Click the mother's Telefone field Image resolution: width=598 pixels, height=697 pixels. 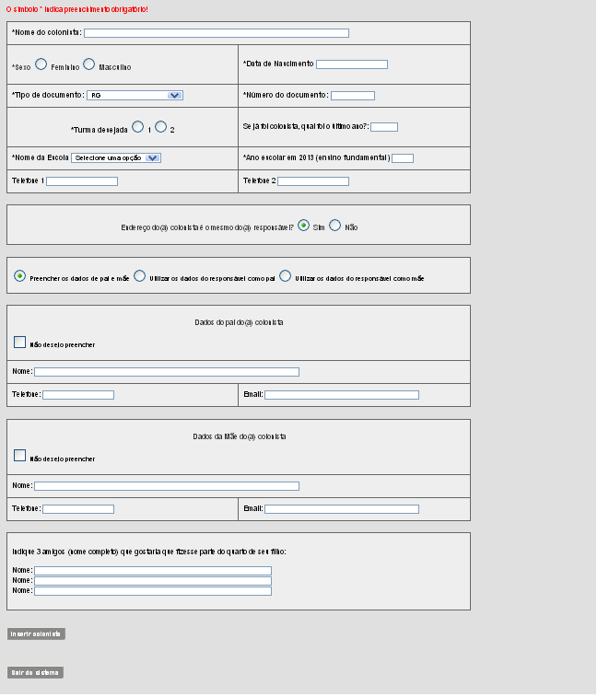(78, 510)
